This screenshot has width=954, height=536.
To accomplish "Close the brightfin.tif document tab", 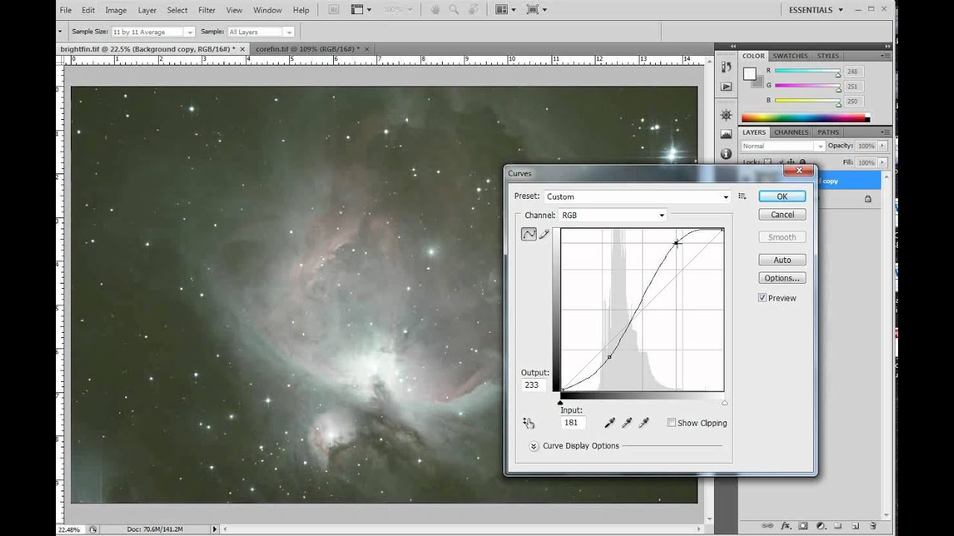I will coord(242,48).
